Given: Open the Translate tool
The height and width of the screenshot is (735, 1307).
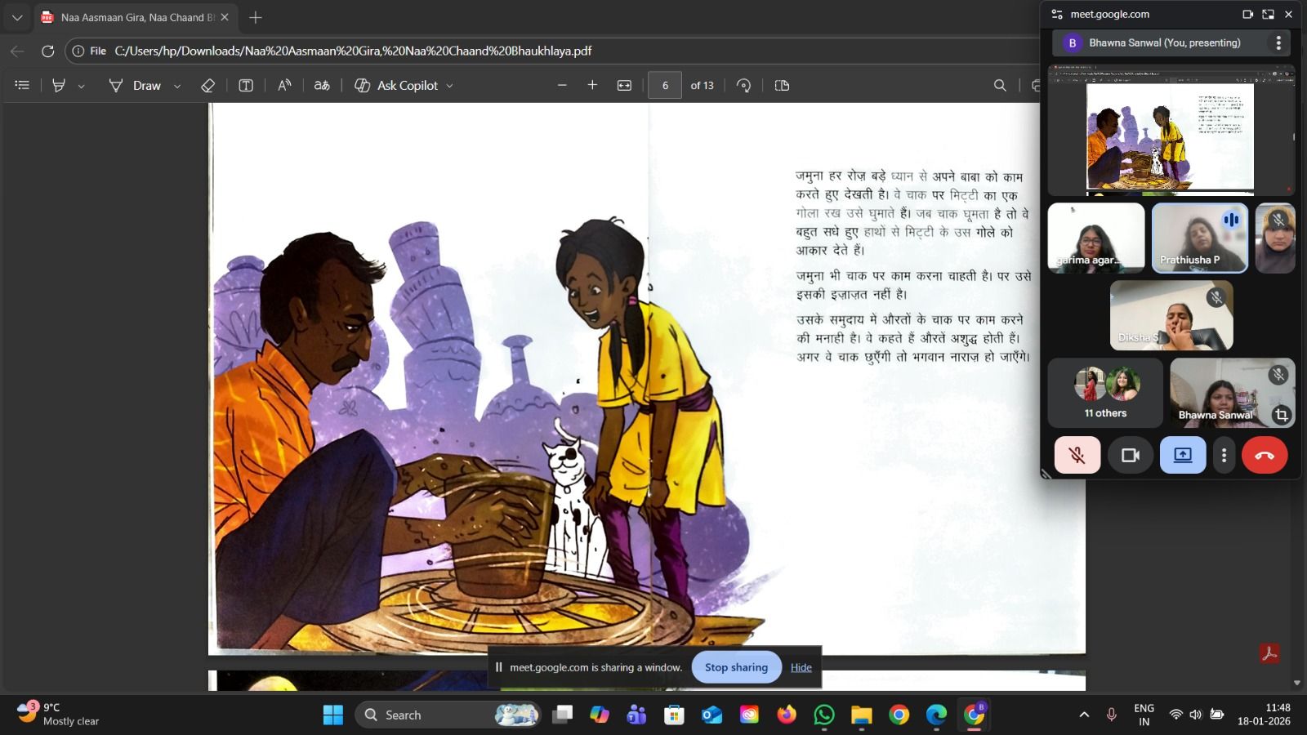Looking at the screenshot, I should (322, 85).
